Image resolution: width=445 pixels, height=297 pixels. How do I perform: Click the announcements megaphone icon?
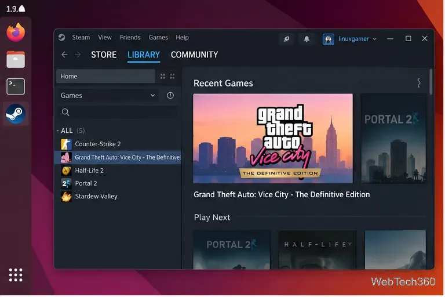pos(286,39)
